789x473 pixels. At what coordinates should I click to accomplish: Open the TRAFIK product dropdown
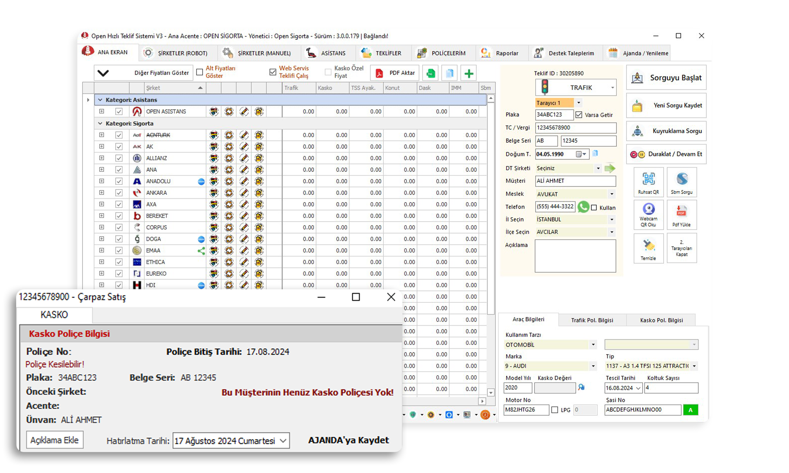click(612, 88)
